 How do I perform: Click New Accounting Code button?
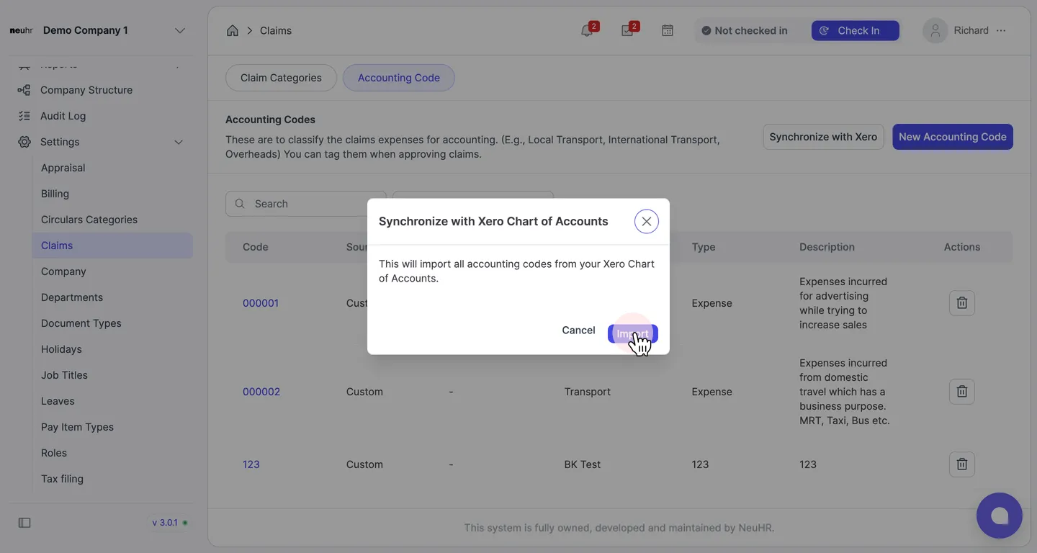953,137
